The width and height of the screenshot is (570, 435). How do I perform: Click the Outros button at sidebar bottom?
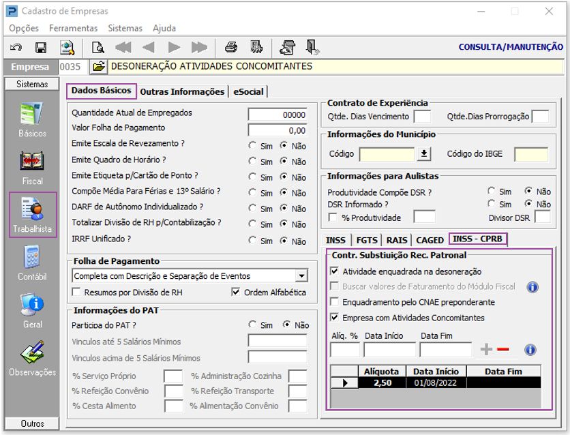point(32,423)
